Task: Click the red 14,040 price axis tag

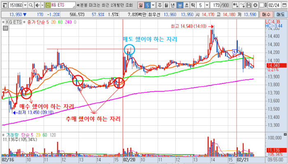Action: click(x=276, y=65)
